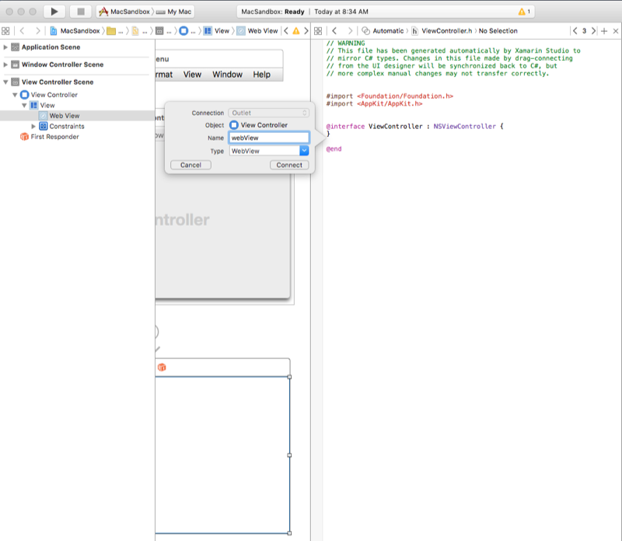Screen dimensions: 622x541
Task: Stop the running build
Action: (x=81, y=12)
